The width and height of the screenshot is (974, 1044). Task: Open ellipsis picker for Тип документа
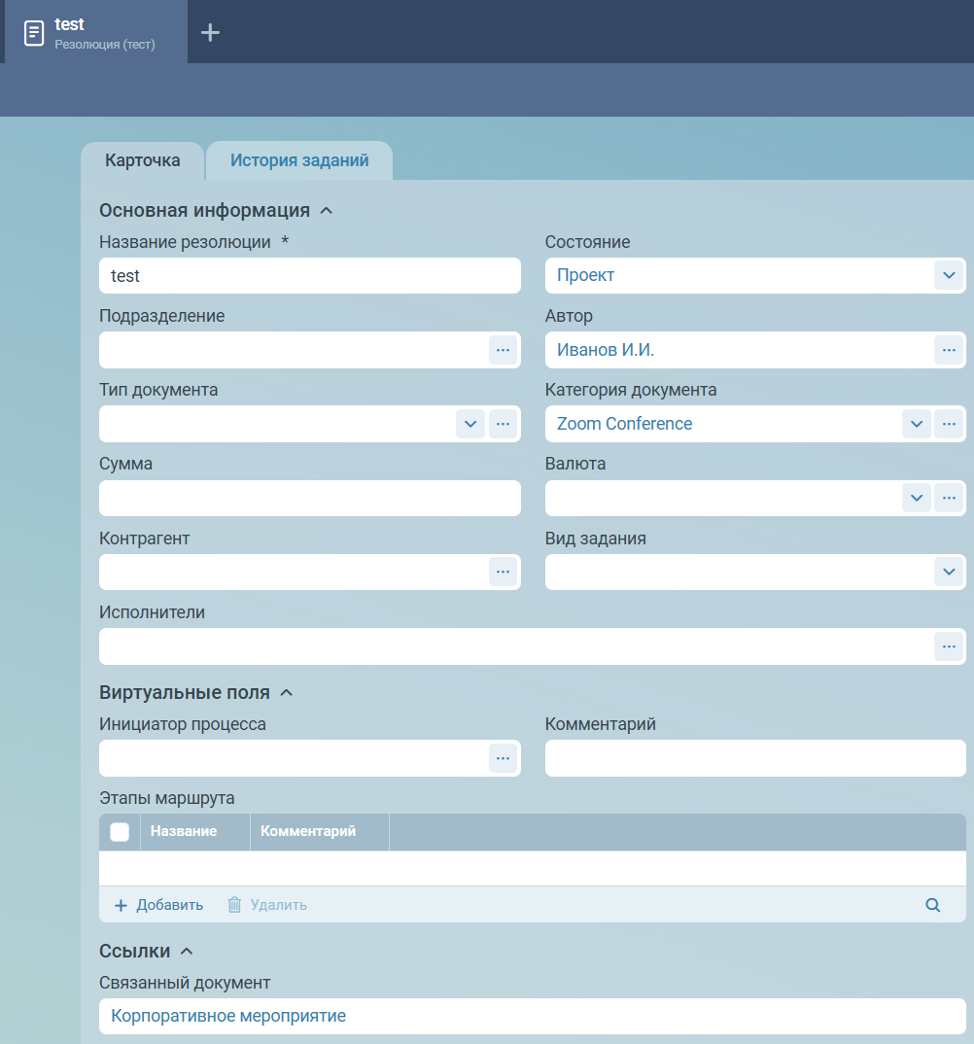503,424
